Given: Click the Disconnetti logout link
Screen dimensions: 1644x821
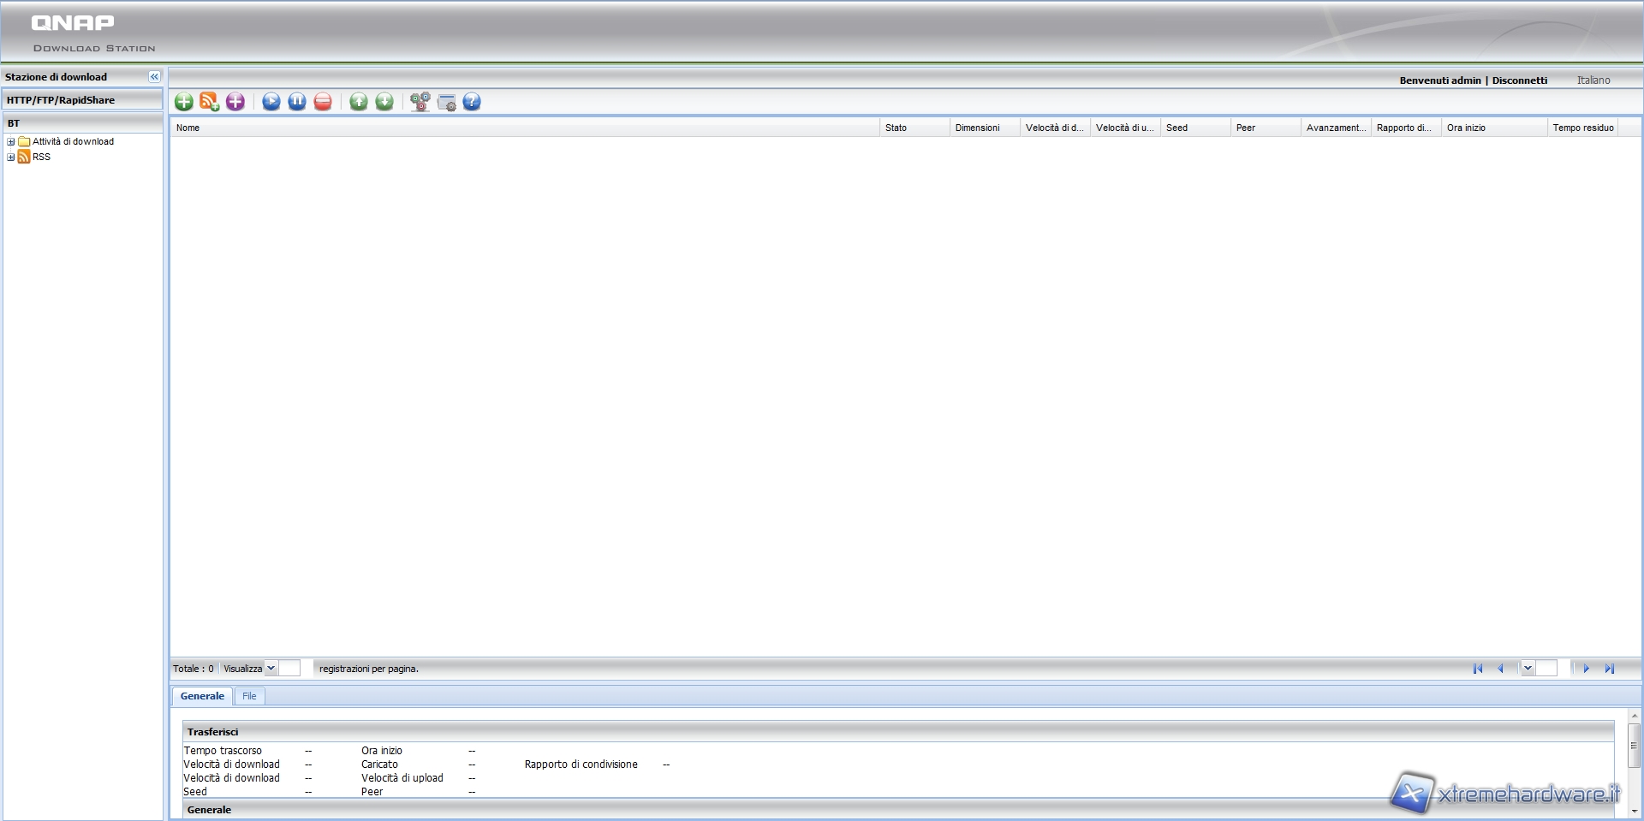Looking at the screenshot, I should (1519, 80).
